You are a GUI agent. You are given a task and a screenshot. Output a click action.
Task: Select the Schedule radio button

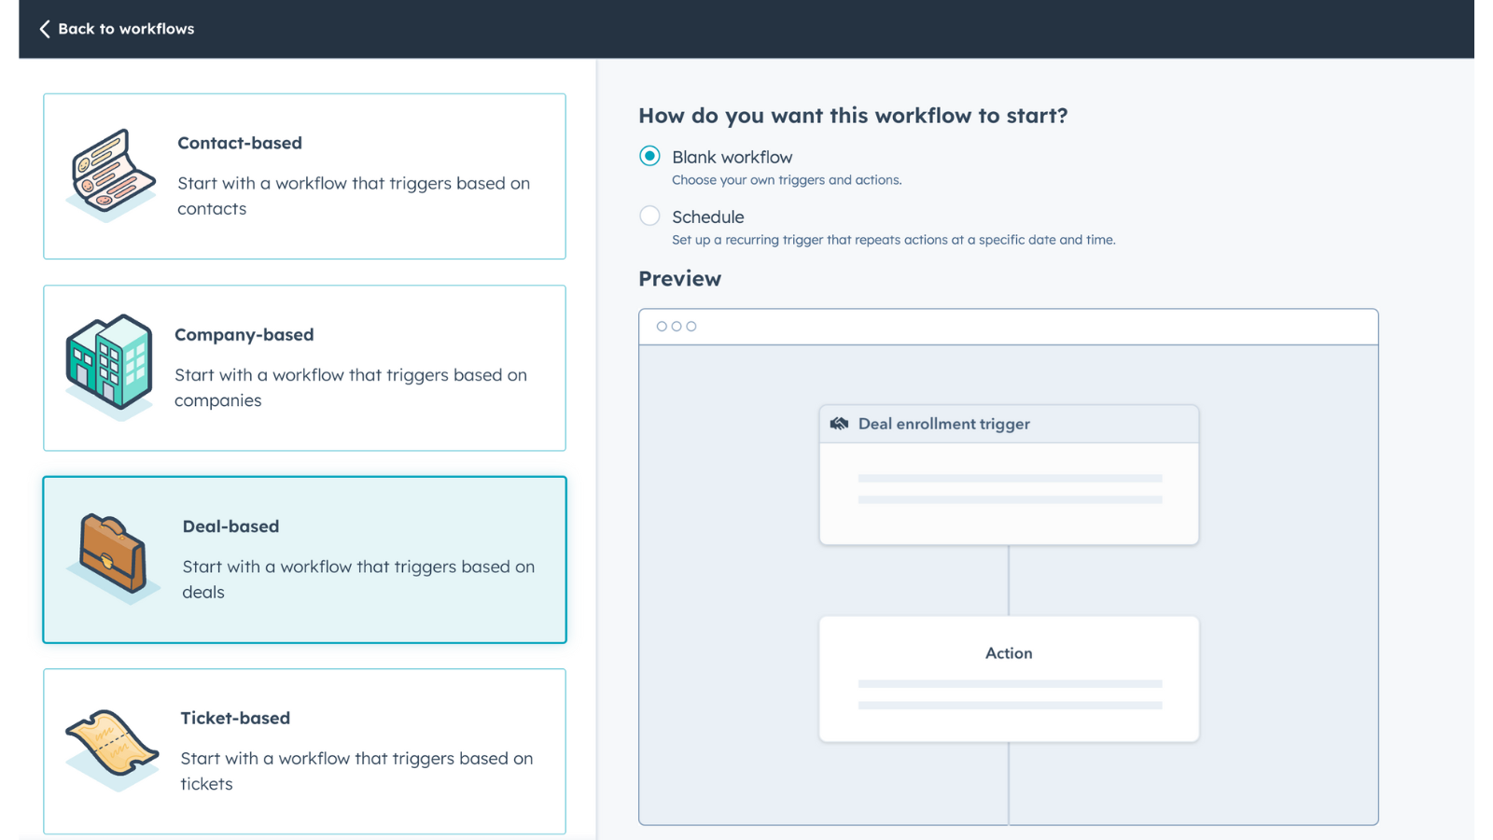(x=649, y=216)
